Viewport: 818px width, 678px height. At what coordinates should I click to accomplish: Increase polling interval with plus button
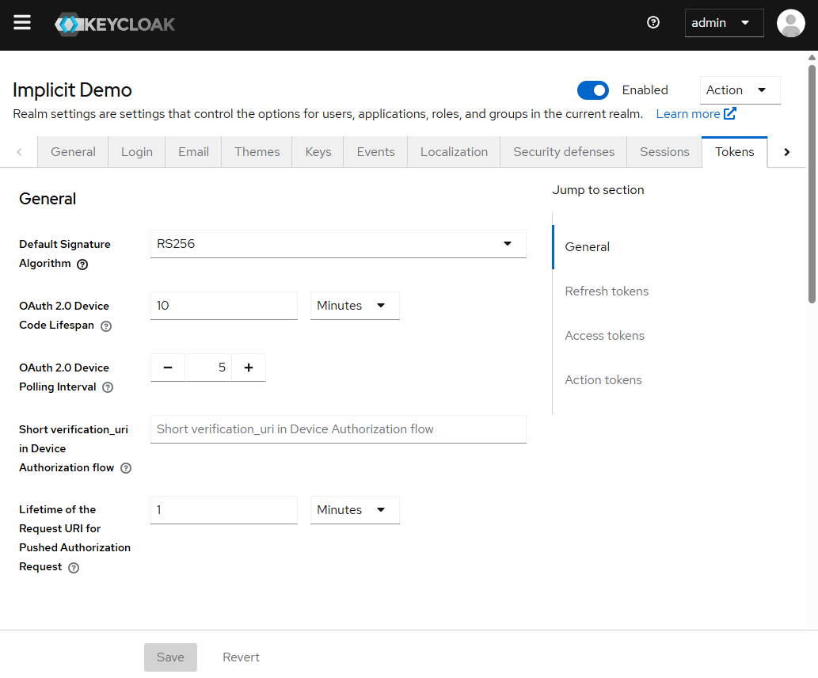click(249, 368)
